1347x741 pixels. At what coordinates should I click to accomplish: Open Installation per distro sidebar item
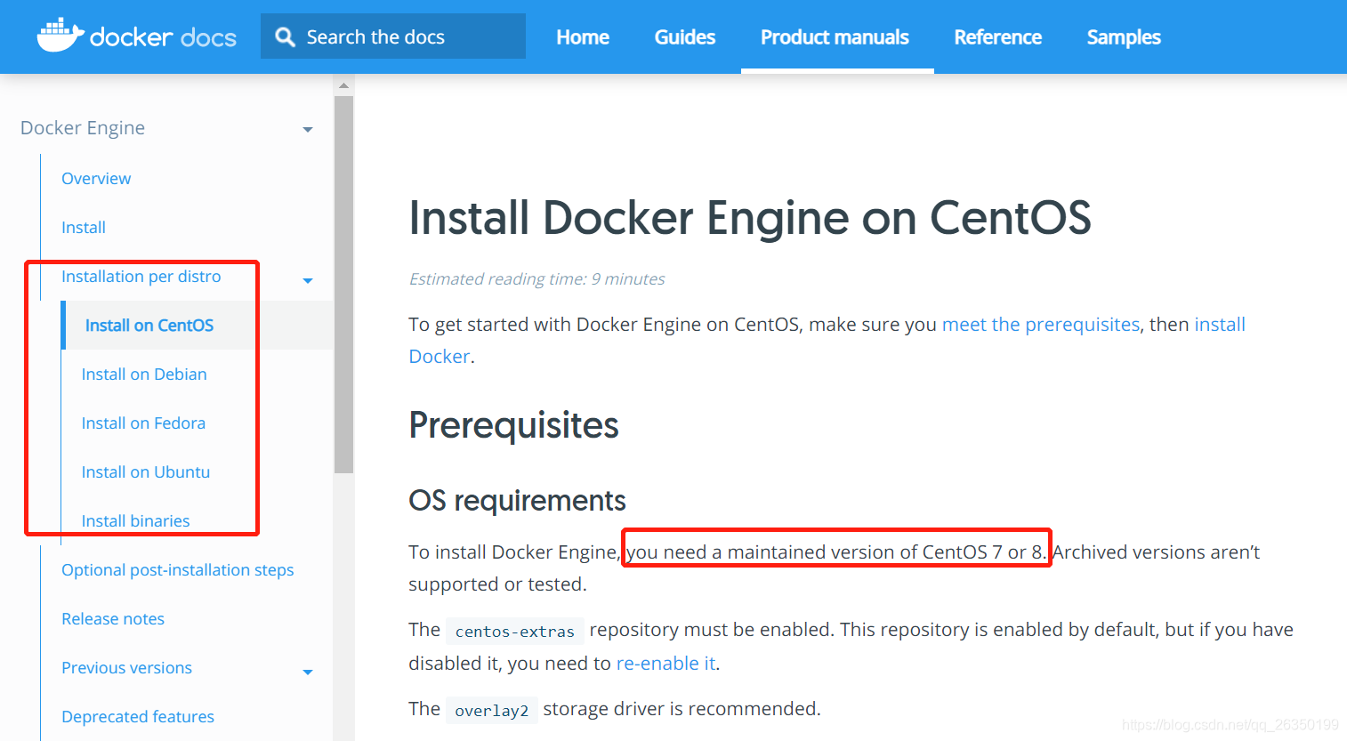click(141, 277)
